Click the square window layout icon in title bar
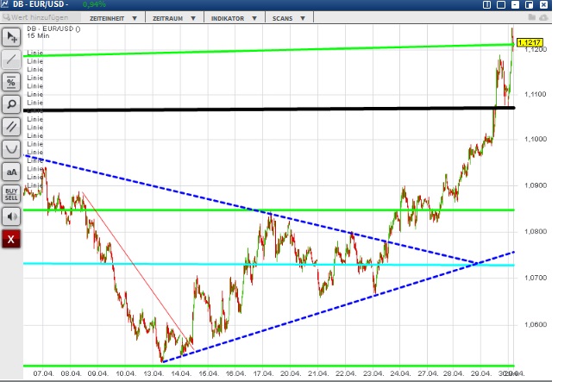The height and width of the screenshot is (382, 577). click(501, 4)
